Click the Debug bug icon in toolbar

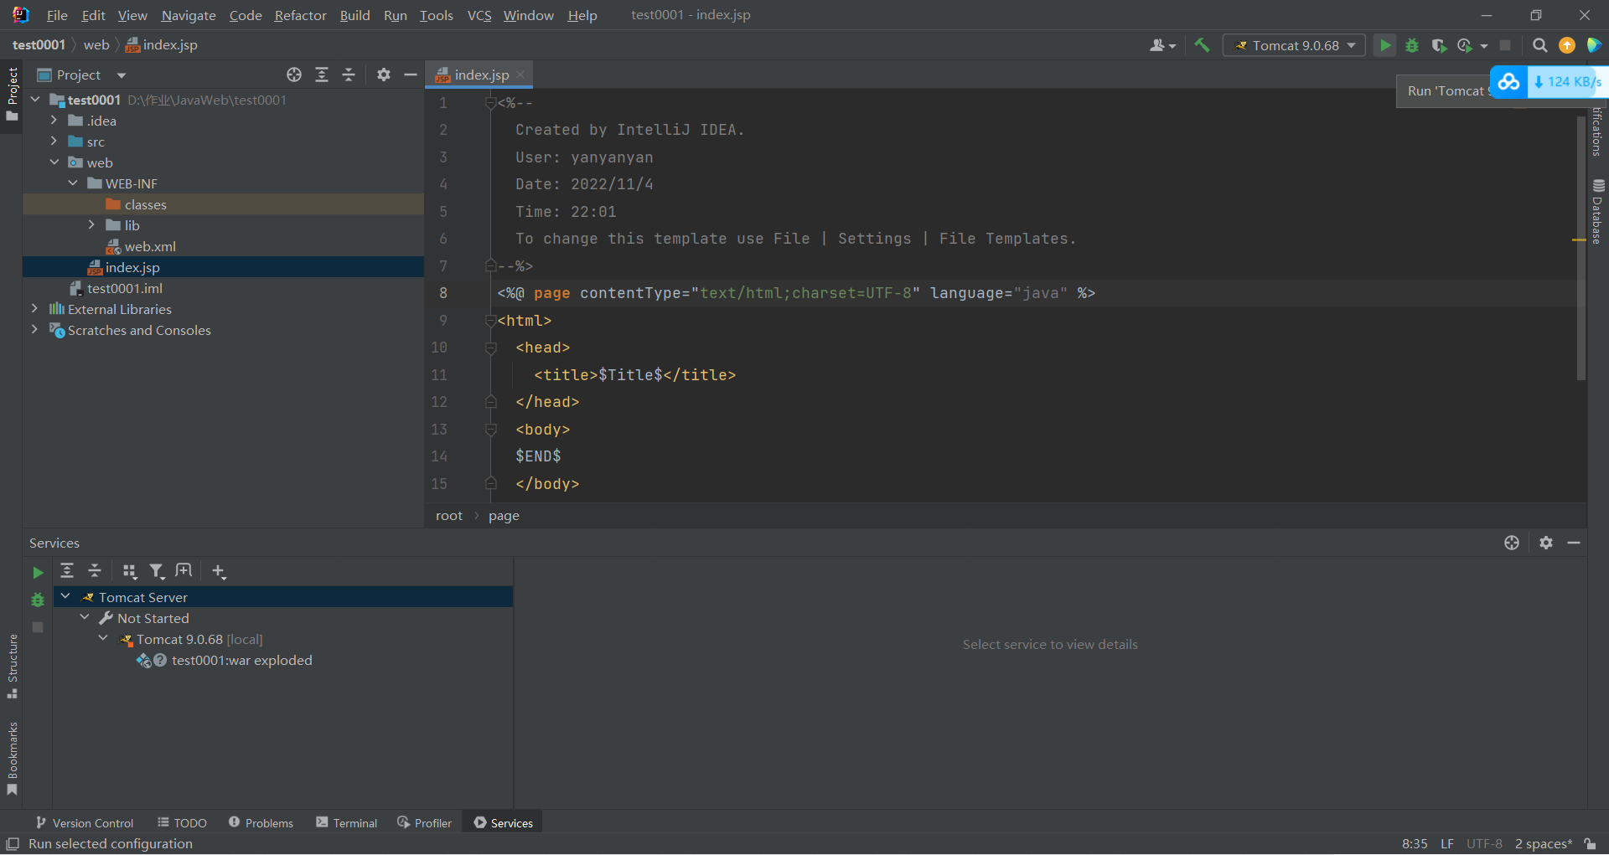tap(1412, 45)
